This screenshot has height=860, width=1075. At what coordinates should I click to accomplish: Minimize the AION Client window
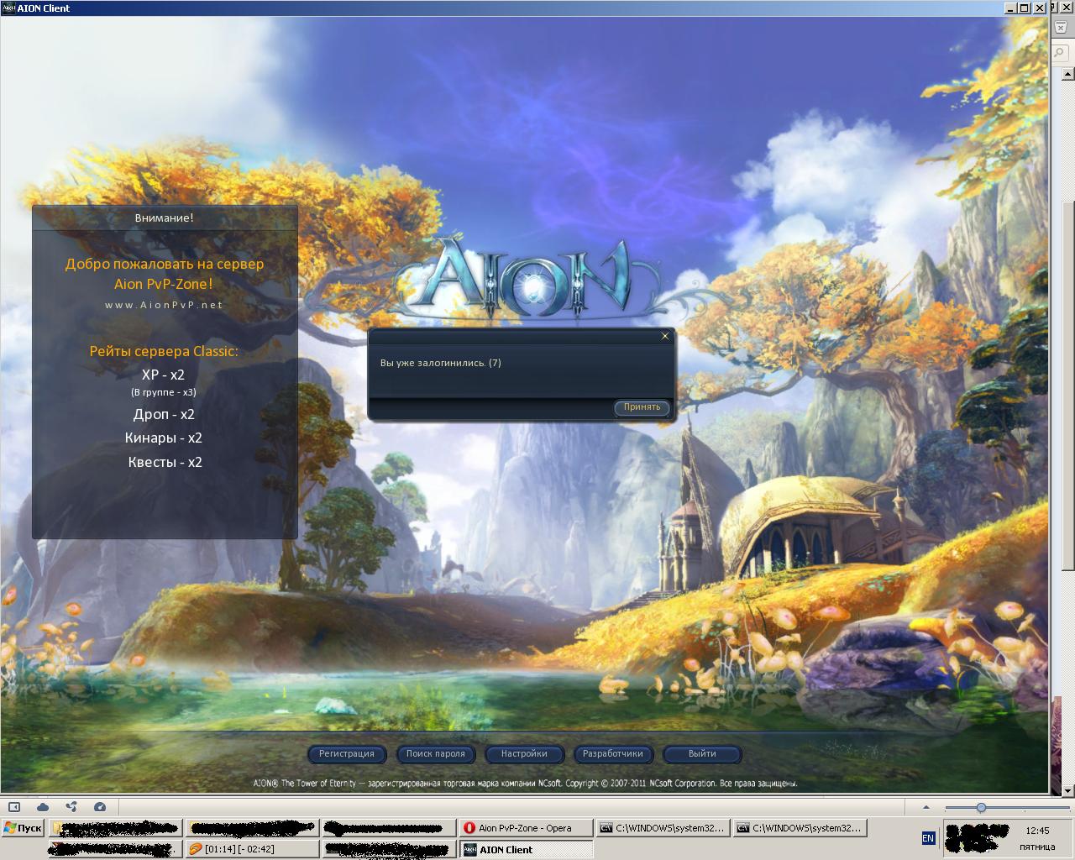(1009, 8)
